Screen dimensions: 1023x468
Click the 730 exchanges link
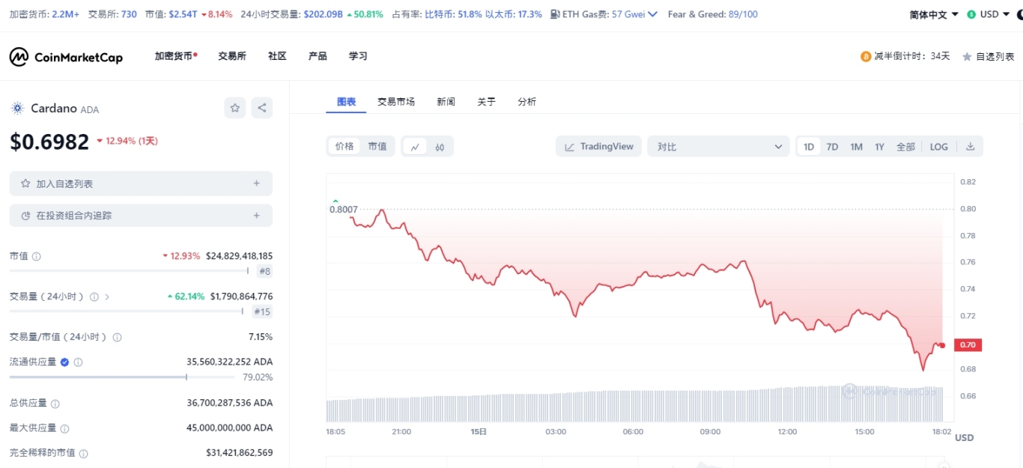point(129,14)
